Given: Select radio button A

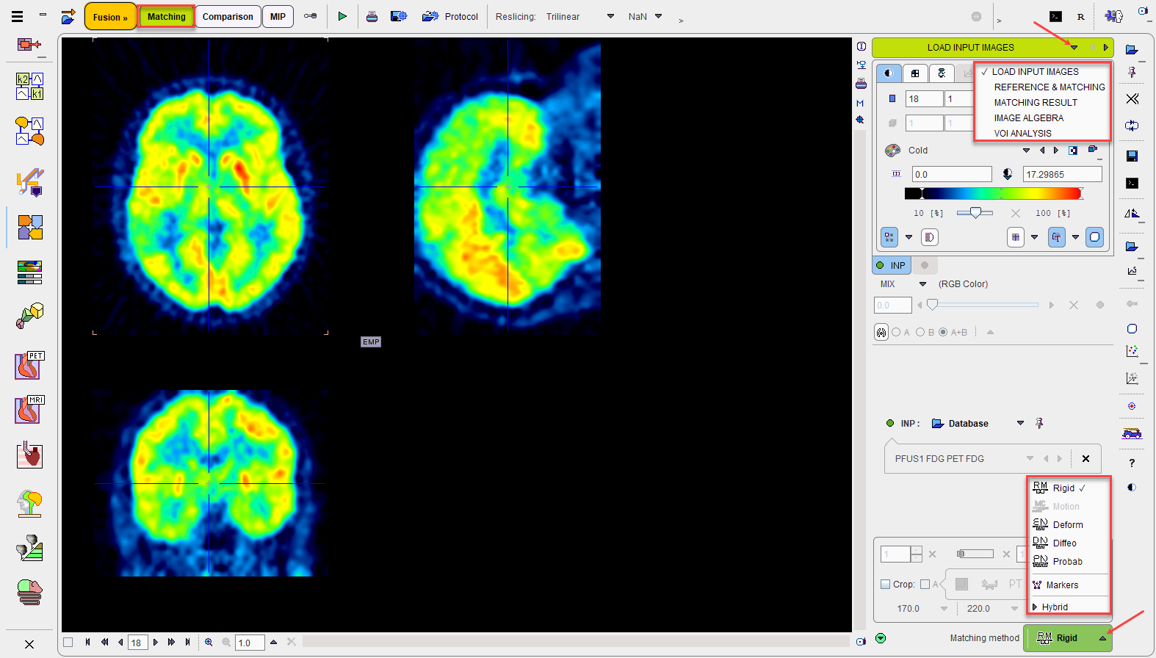Looking at the screenshot, I should coord(896,332).
